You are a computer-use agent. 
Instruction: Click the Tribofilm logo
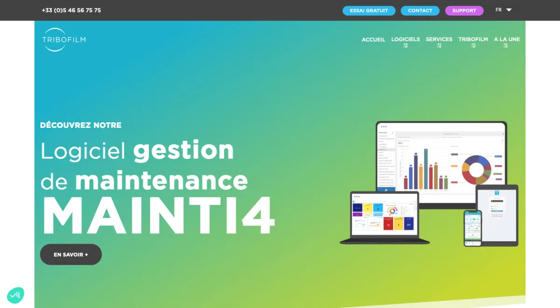click(64, 40)
